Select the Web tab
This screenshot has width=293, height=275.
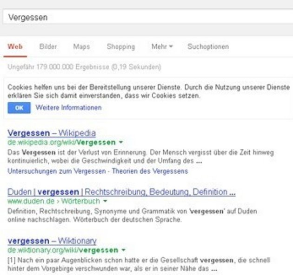tap(15, 47)
